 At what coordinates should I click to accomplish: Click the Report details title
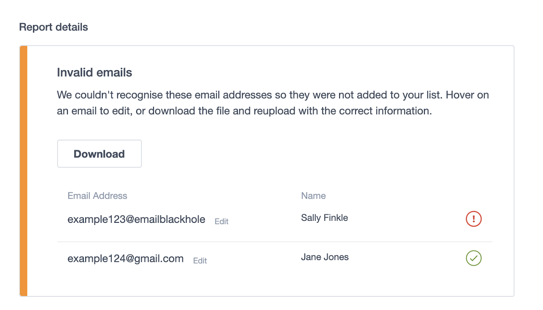pos(54,27)
